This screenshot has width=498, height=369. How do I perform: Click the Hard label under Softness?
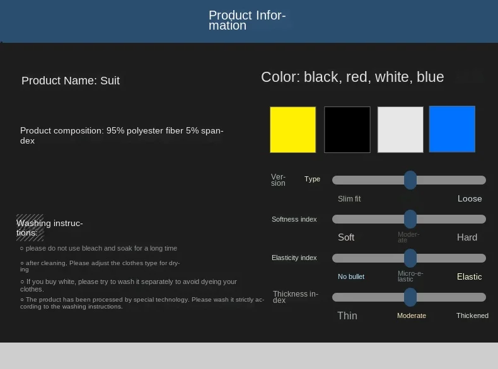[x=467, y=237]
